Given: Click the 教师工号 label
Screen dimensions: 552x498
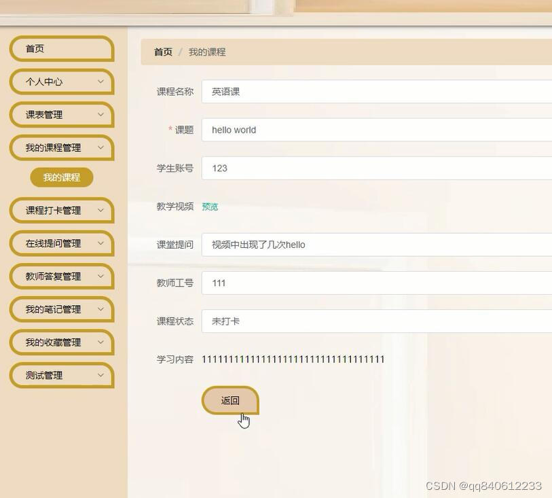Looking at the screenshot, I should click(175, 283).
